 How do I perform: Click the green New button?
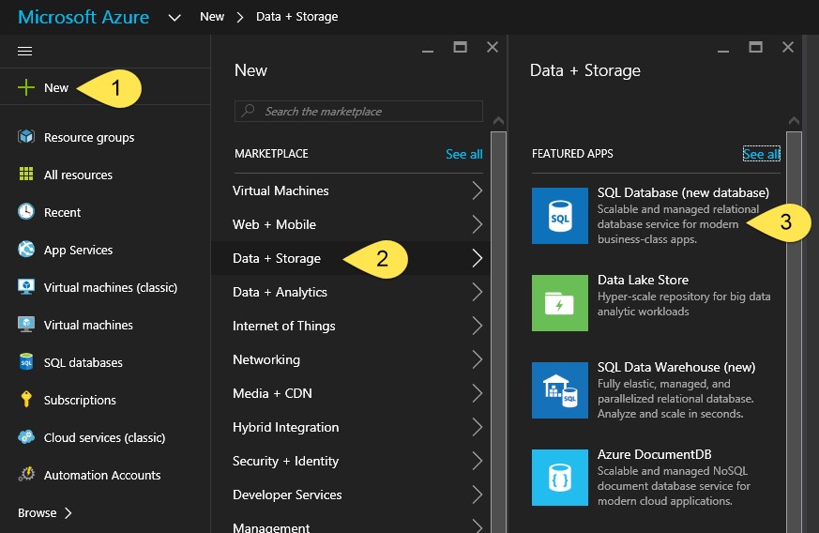click(44, 87)
